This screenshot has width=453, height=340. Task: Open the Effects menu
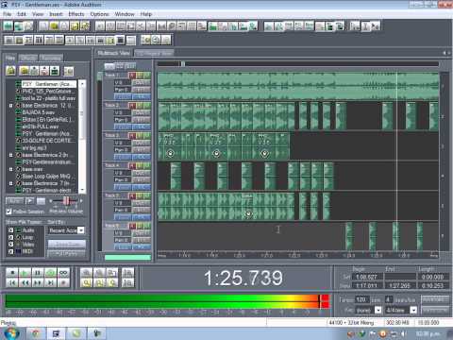(x=76, y=14)
